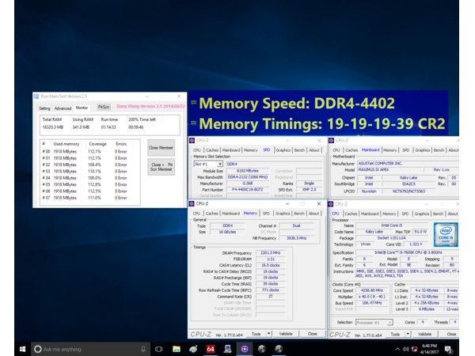Click Validate in CPU-Z Memory window

coord(285,334)
